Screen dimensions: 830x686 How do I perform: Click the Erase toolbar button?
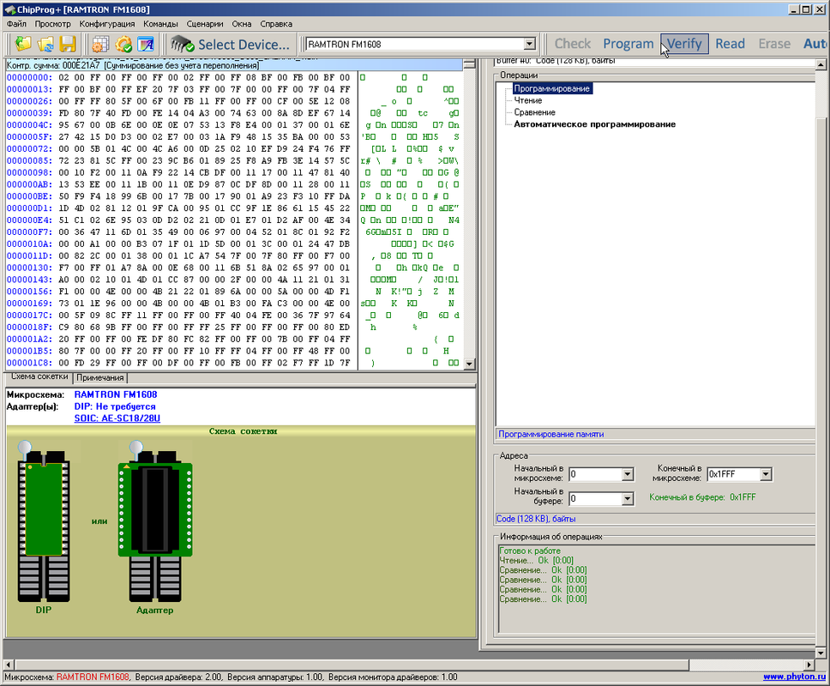point(774,44)
